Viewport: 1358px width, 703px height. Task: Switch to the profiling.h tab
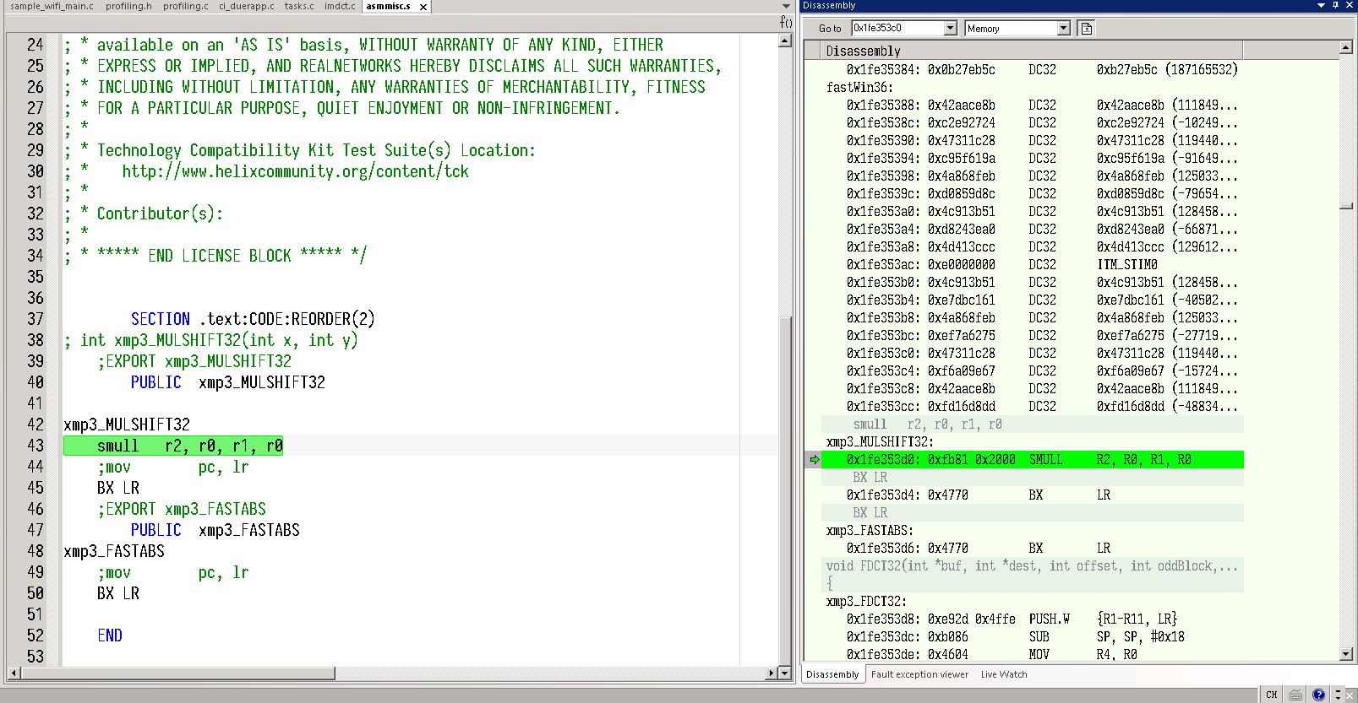point(128,6)
